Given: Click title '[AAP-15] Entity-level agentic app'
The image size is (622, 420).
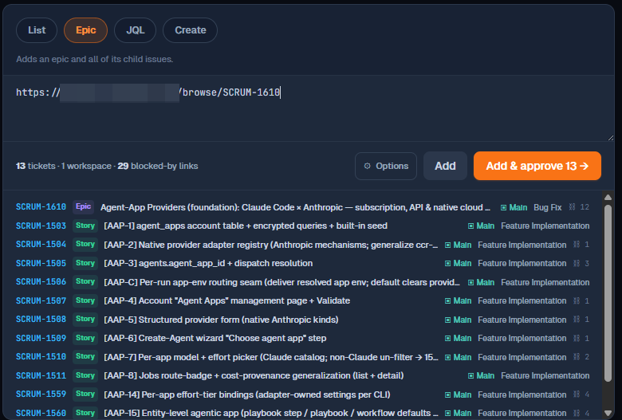Looking at the screenshot, I should click(x=271, y=414).
